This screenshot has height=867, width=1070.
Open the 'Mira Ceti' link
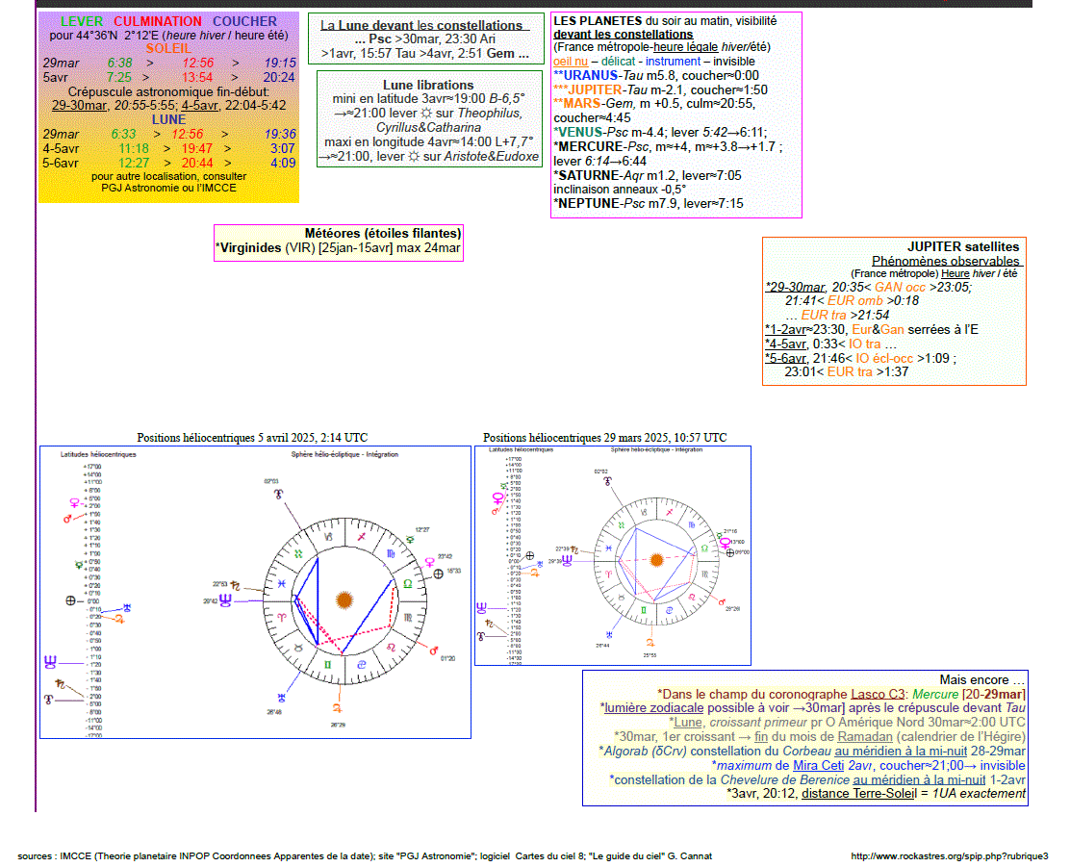[818, 765]
